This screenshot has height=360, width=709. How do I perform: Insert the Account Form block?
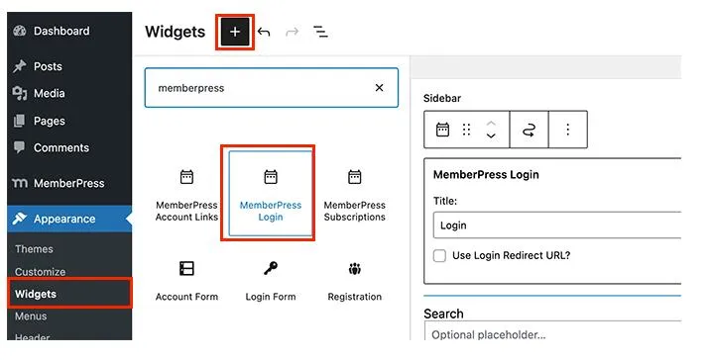[186, 281]
